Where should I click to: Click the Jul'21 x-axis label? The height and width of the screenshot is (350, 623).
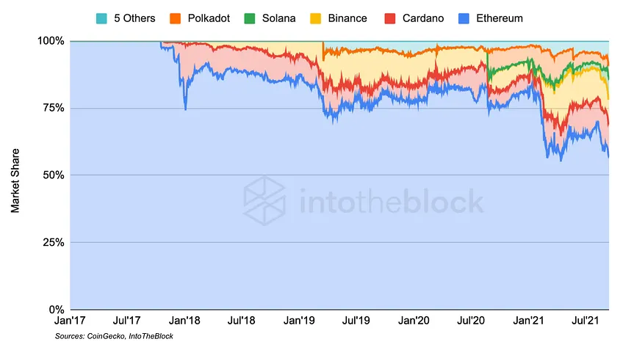(586, 320)
